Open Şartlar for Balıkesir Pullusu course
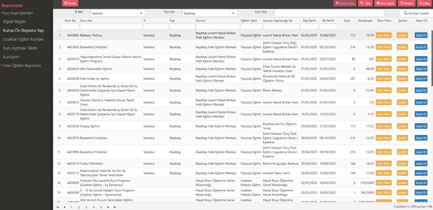 point(402,36)
